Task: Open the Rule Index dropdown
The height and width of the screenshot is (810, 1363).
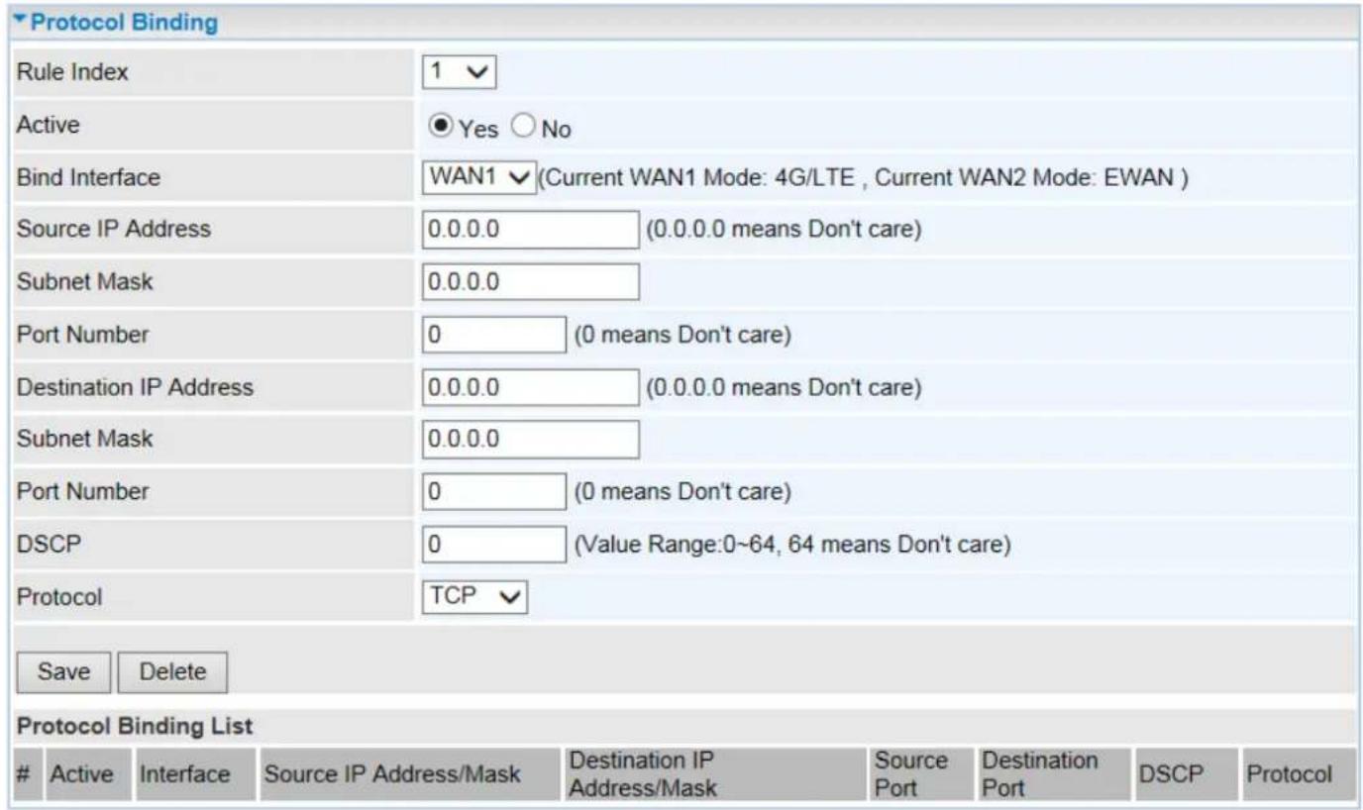Action: (459, 72)
